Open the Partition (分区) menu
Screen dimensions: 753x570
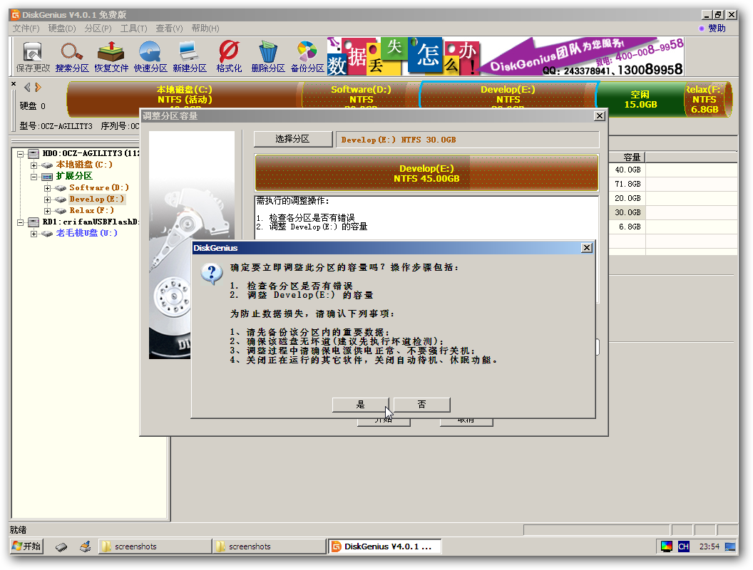coord(98,28)
